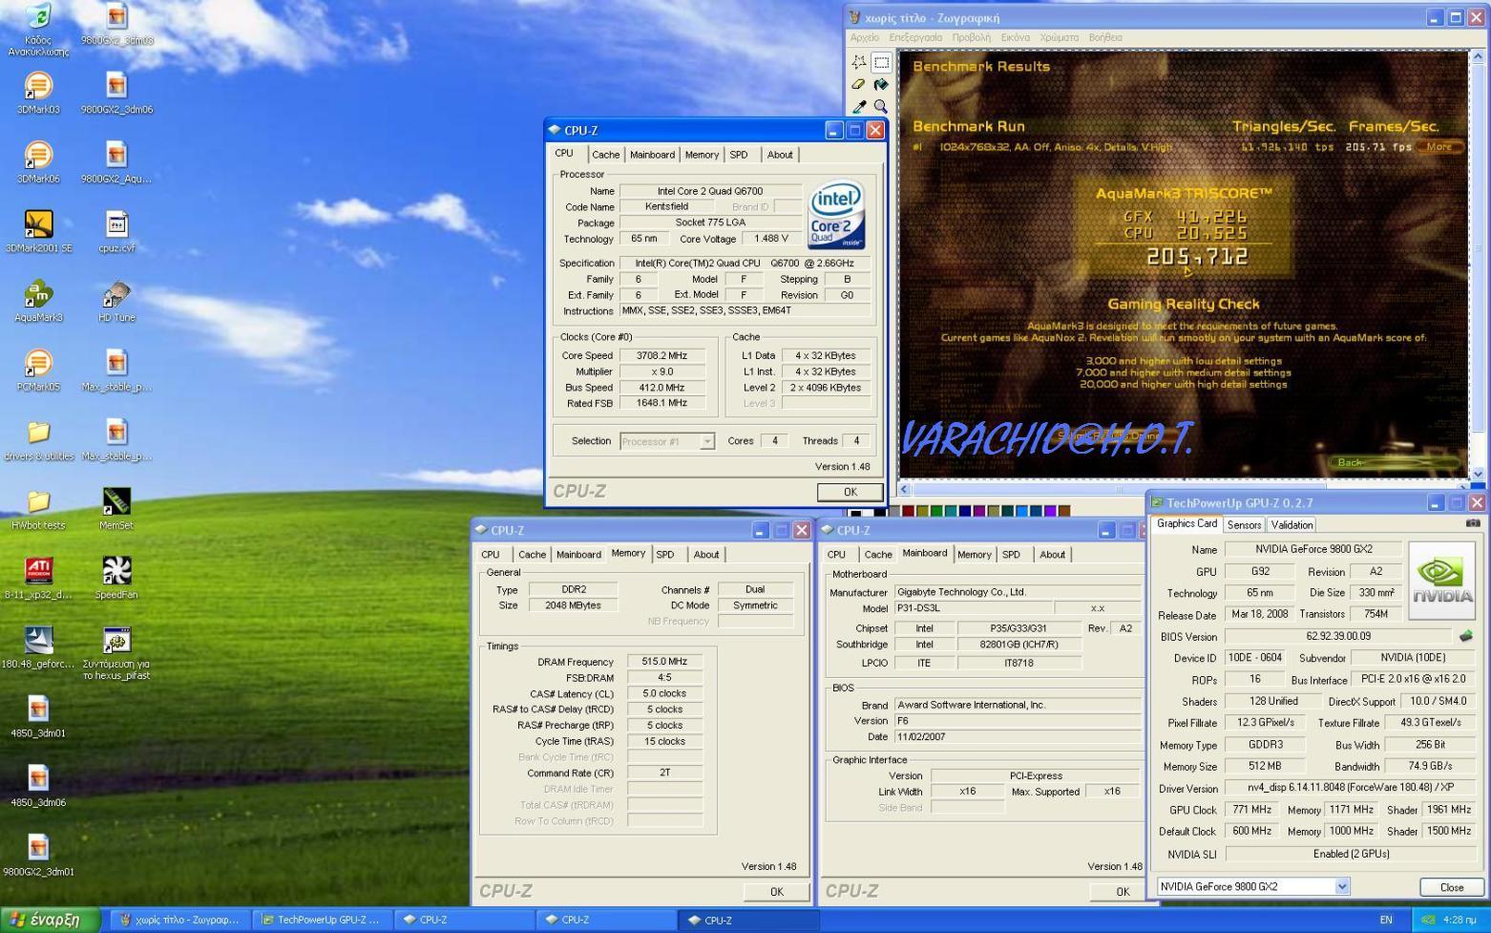Open the Validation tab in GPU-Z
Viewport: 1491px width, 933px height.
tap(1291, 525)
